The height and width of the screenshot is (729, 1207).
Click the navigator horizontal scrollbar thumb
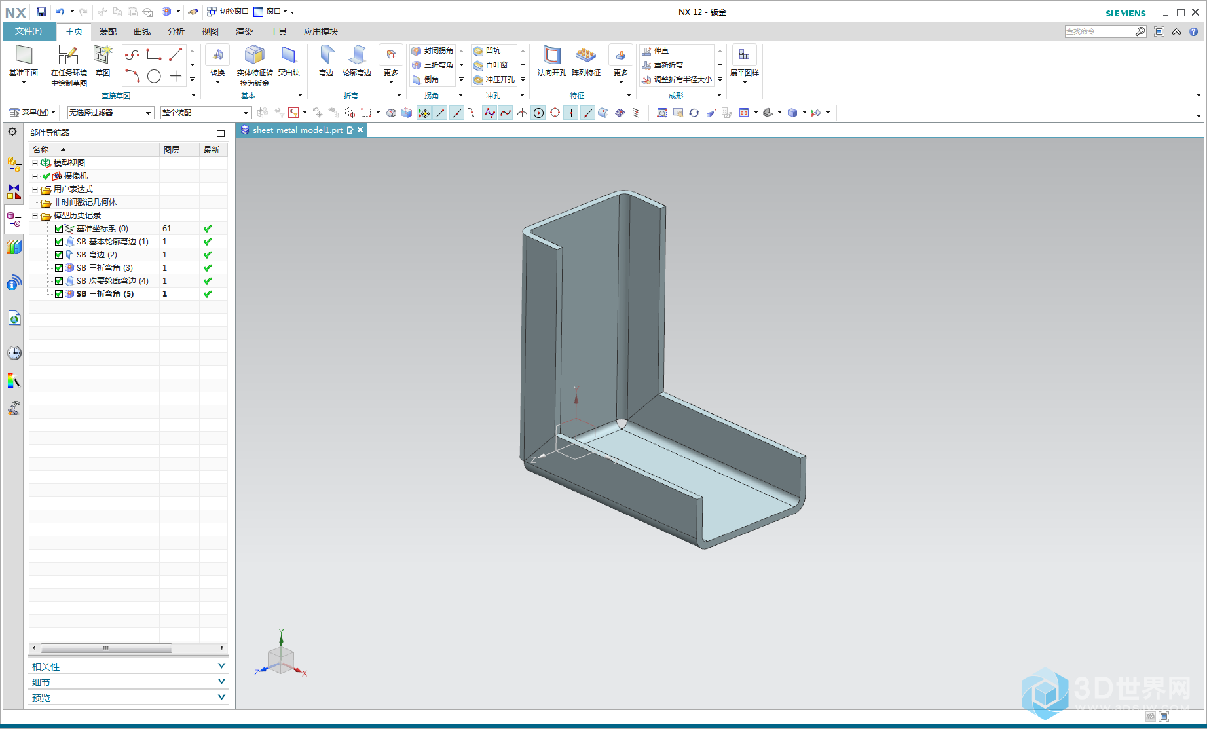tap(106, 648)
